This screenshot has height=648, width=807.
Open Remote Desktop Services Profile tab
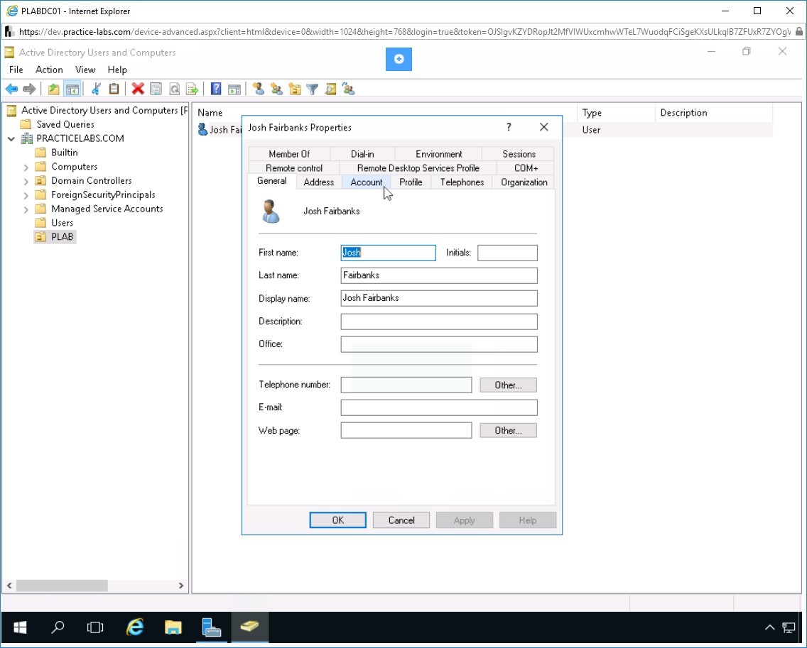click(418, 168)
